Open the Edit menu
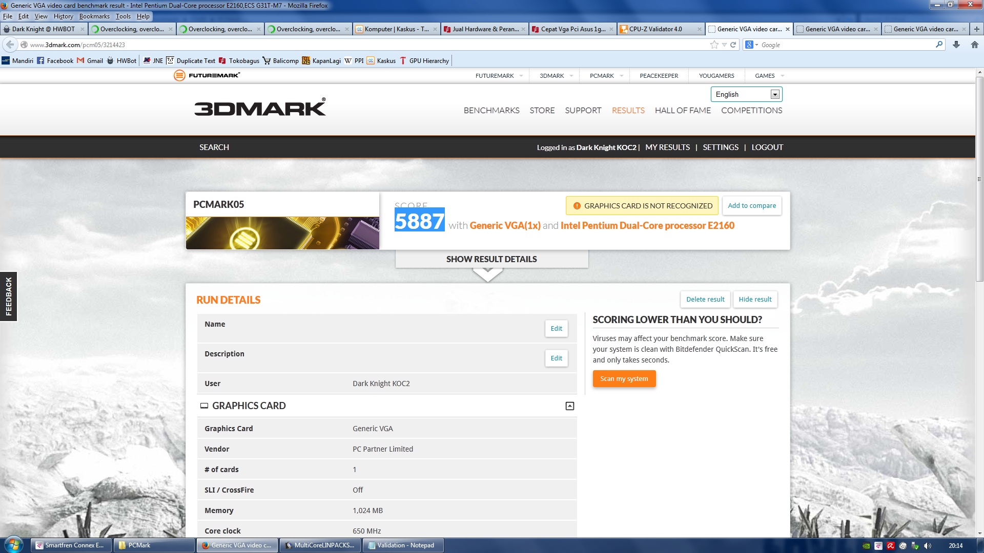Image resolution: width=984 pixels, height=553 pixels. tap(23, 16)
